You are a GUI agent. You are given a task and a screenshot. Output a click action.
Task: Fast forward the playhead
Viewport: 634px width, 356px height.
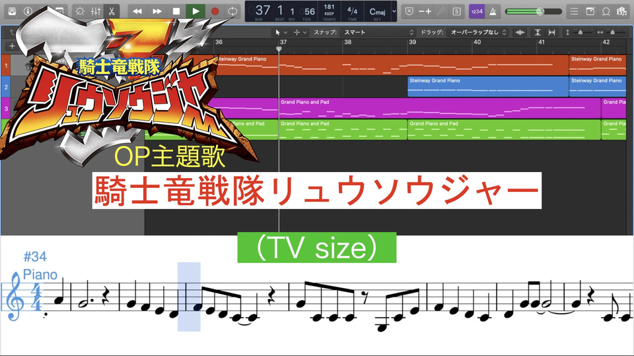tap(157, 11)
